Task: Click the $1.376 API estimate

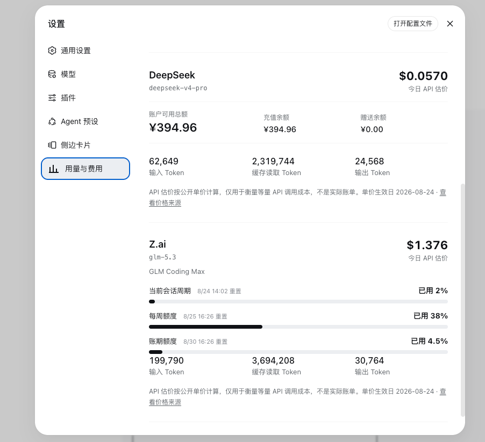Action: click(x=427, y=245)
